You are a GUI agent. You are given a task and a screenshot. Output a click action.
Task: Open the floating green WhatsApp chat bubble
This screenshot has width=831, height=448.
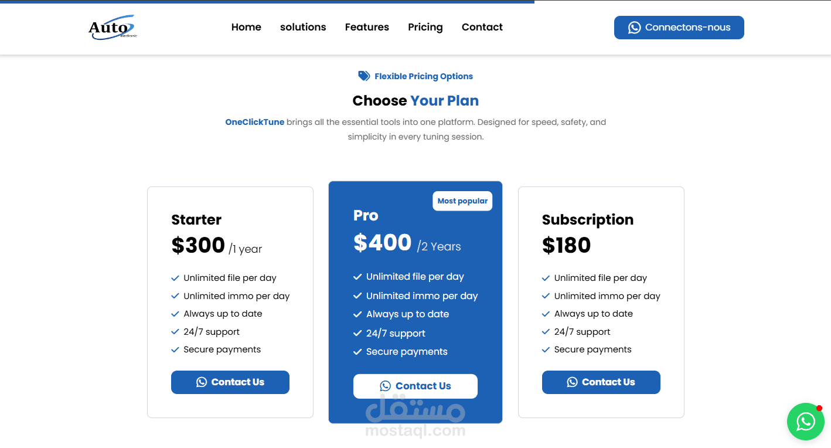[x=806, y=422]
